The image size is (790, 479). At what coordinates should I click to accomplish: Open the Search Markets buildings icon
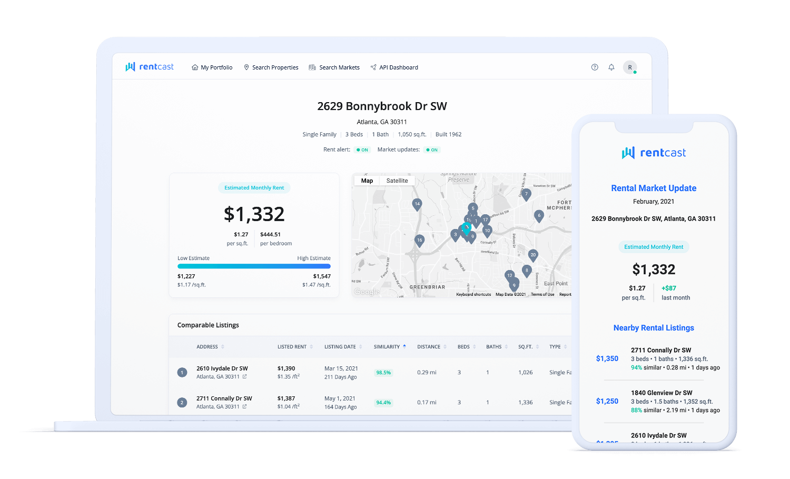312,67
